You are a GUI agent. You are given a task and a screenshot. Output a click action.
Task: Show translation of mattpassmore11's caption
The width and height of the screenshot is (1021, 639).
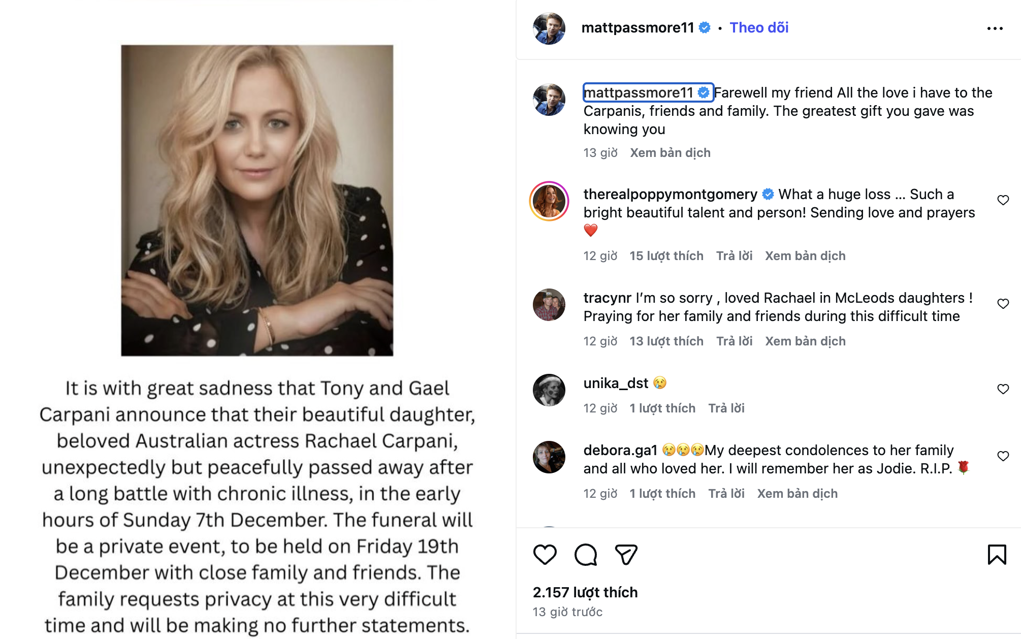coord(670,153)
